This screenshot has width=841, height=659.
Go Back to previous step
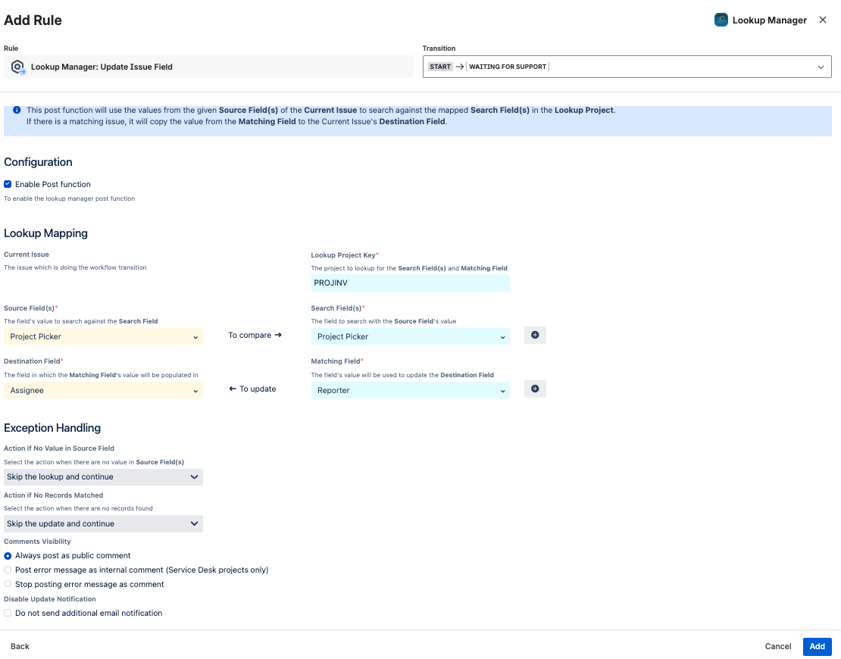click(20, 646)
